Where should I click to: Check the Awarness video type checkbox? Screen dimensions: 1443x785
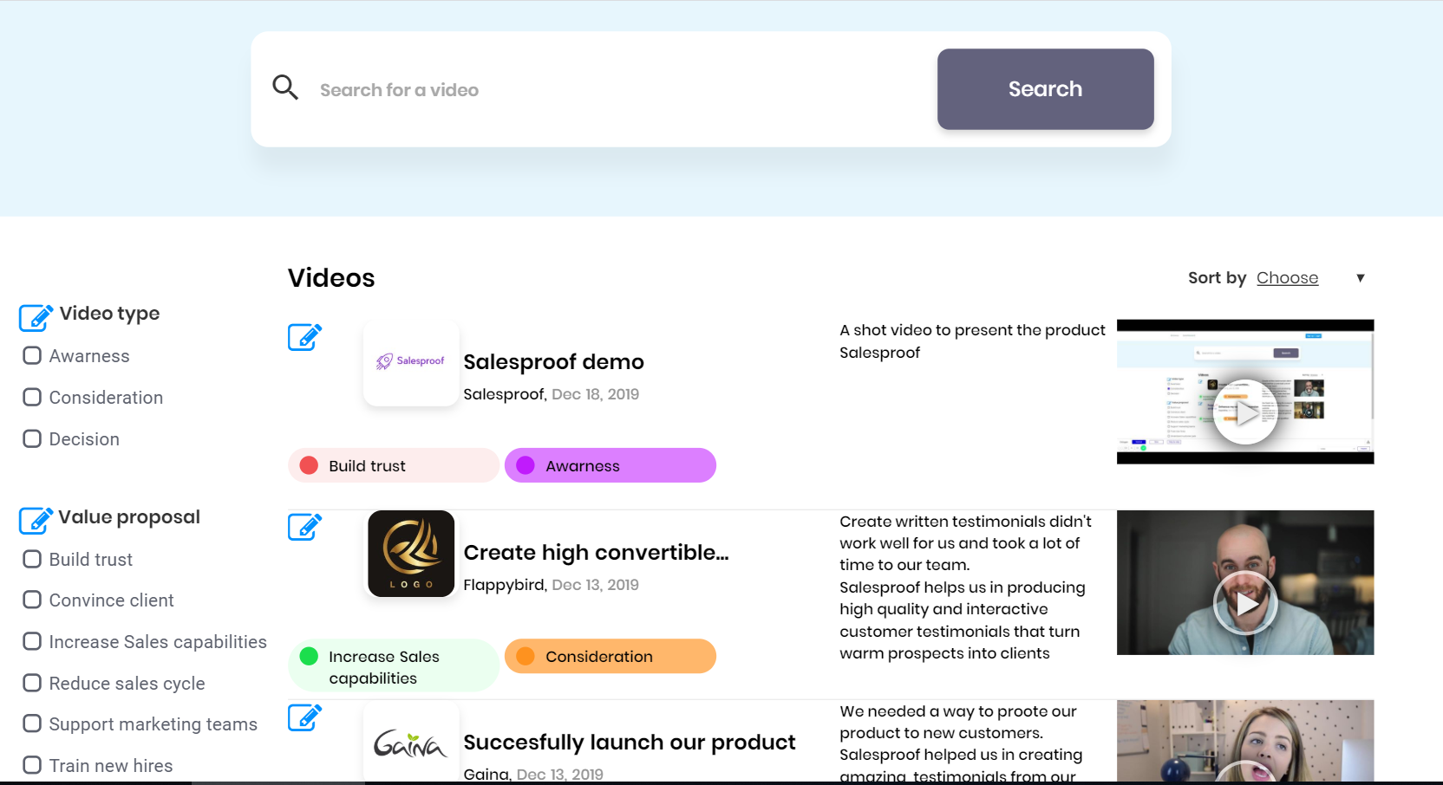32,355
